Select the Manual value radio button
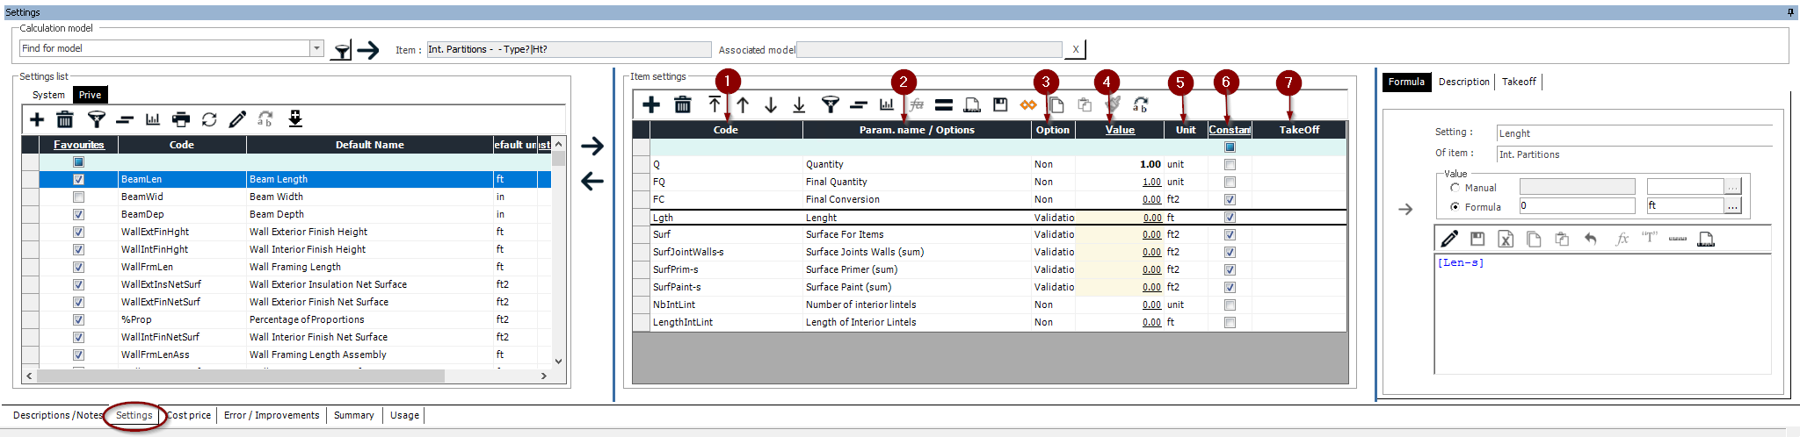The image size is (1800, 437). [1455, 188]
